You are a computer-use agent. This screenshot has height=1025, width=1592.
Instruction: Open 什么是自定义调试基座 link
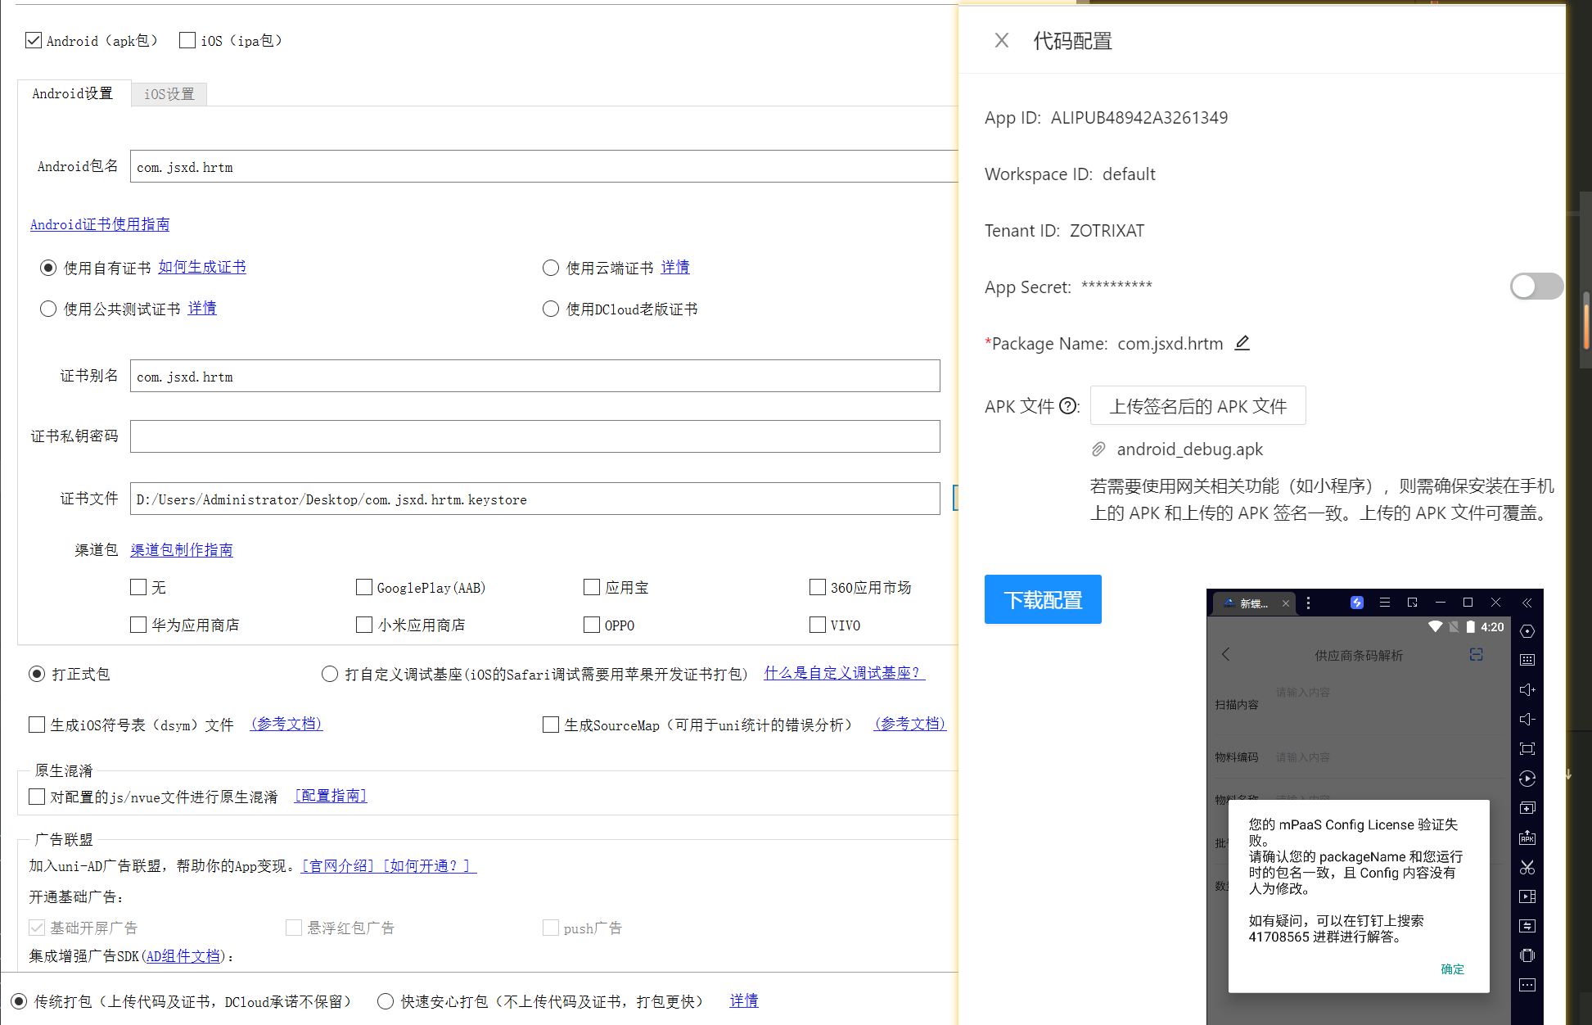pyautogui.click(x=844, y=673)
